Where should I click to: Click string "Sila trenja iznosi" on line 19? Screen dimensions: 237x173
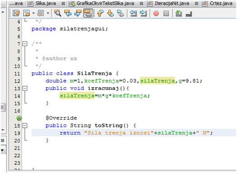click(119, 133)
